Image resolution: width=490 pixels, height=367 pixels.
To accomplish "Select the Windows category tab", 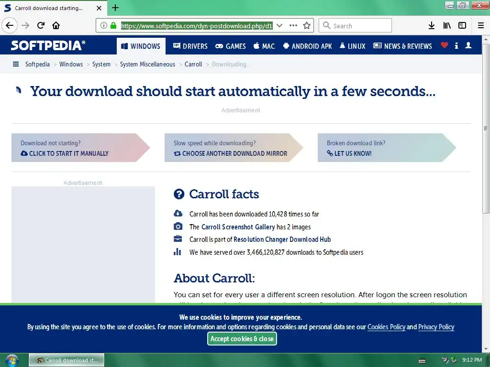I will tap(141, 46).
